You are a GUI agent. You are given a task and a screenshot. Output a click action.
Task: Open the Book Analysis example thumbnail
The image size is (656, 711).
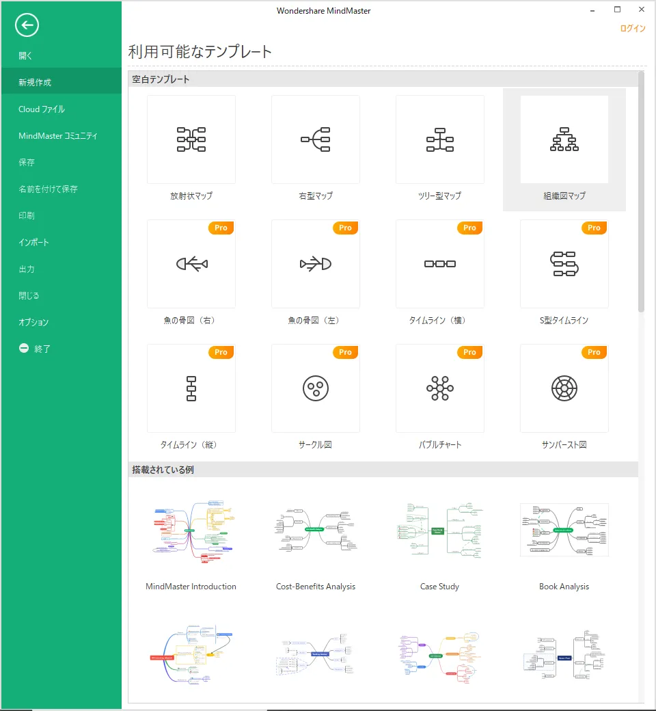[x=564, y=530]
